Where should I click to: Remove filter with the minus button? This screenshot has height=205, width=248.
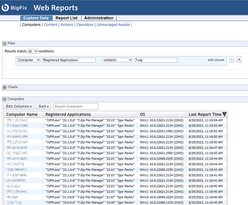pyautogui.click(x=232, y=59)
